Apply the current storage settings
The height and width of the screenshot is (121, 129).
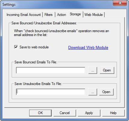[x=89, y=113]
